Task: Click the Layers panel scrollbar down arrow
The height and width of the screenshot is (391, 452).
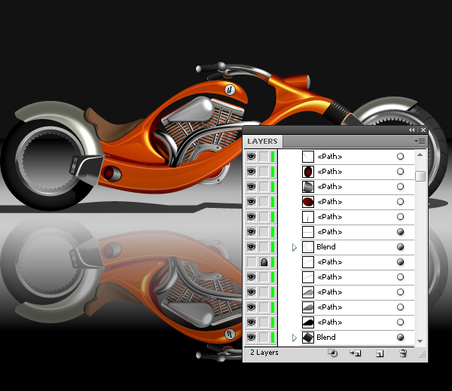Action: [x=420, y=340]
